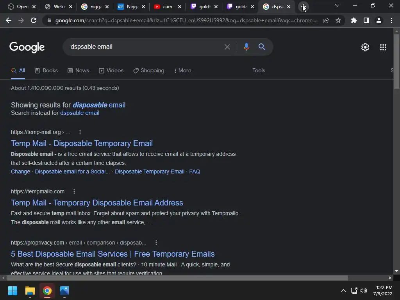Click the browser back arrow

pyautogui.click(x=9, y=20)
